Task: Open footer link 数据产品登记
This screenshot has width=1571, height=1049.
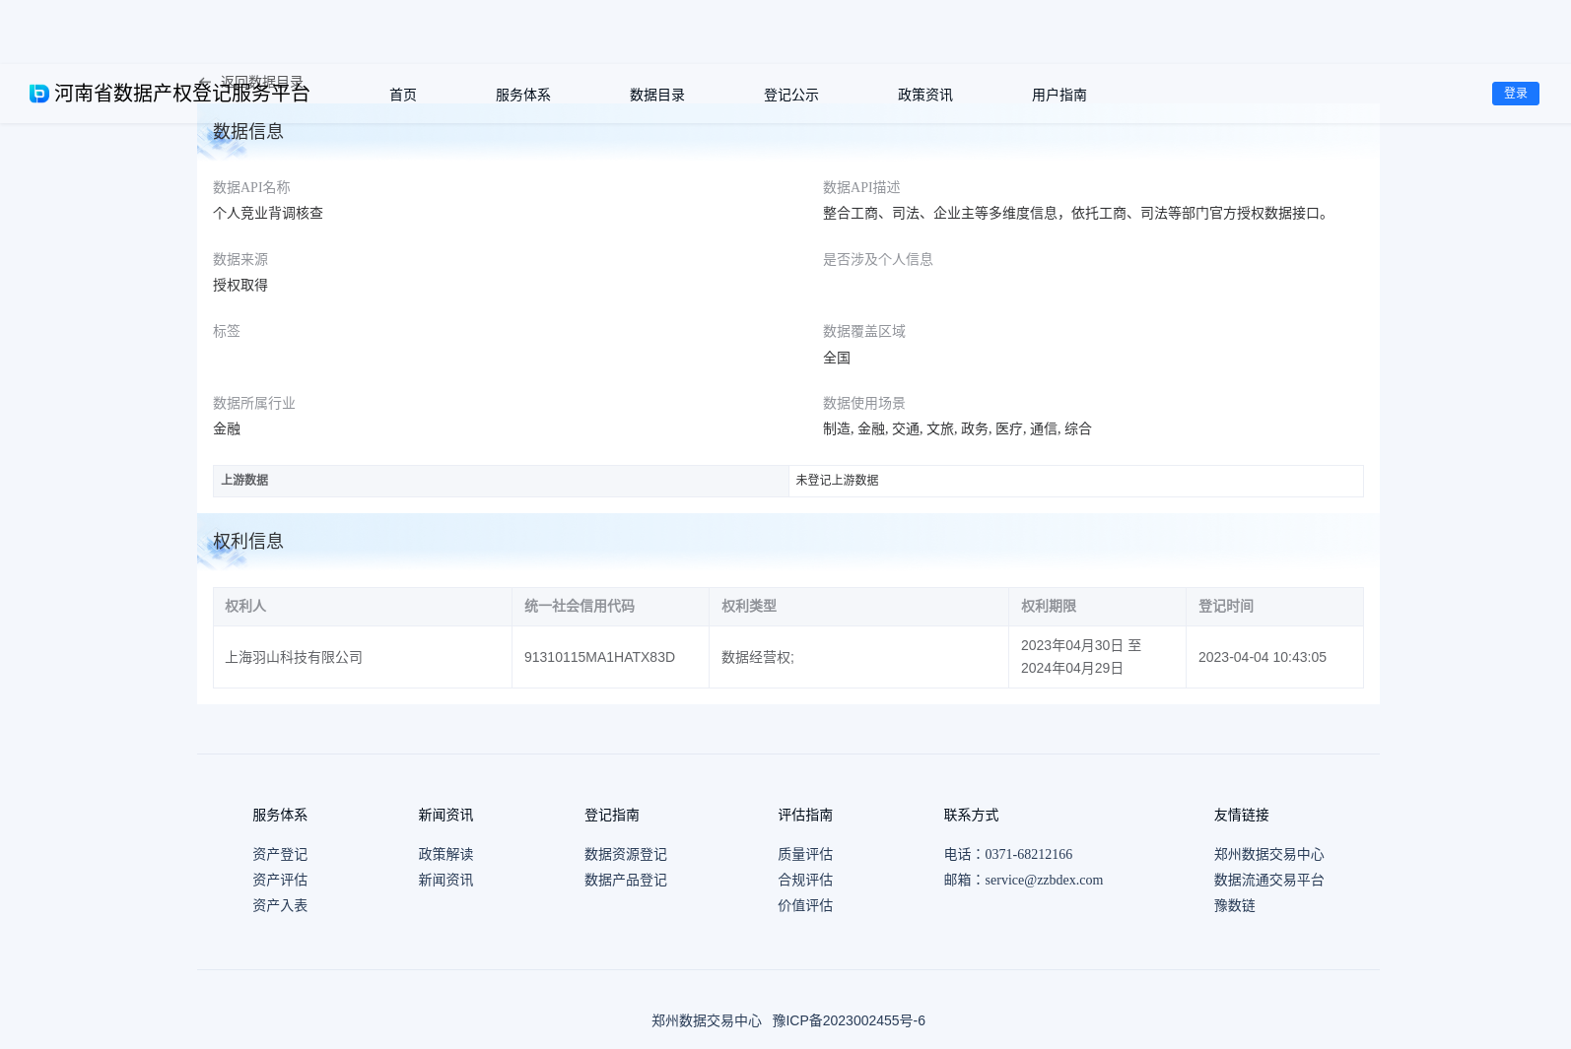Action: (x=626, y=880)
